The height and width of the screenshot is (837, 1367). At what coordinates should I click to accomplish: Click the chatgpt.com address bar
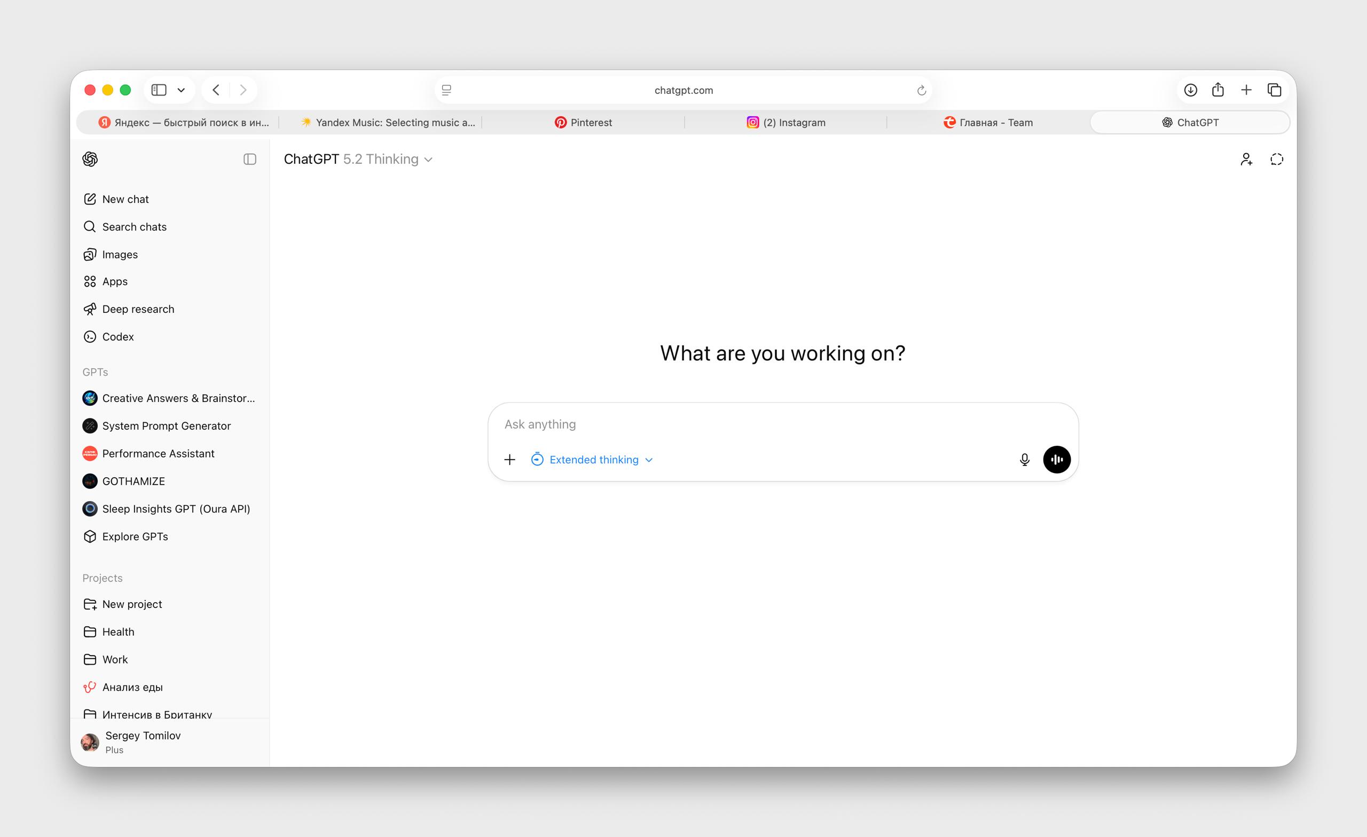683,90
